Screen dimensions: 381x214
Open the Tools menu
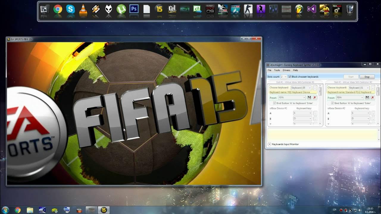(x=277, y=70)
